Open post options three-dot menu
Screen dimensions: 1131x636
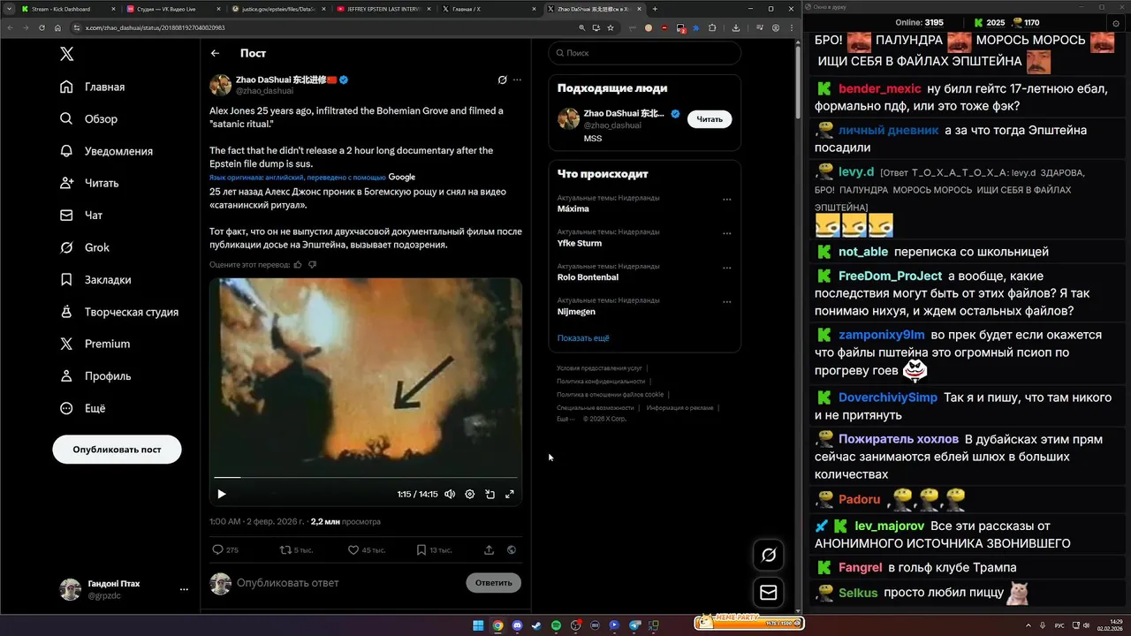pyautogui.click(x=517, y=79)
